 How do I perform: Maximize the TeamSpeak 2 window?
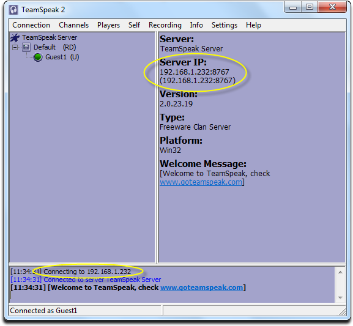coord(310,7)
